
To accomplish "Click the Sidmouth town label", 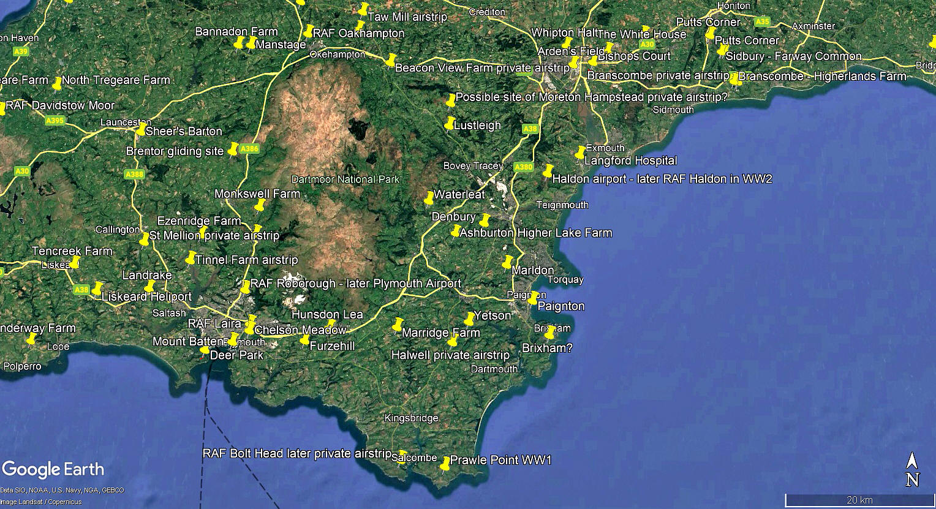I will tap(673, 110).
